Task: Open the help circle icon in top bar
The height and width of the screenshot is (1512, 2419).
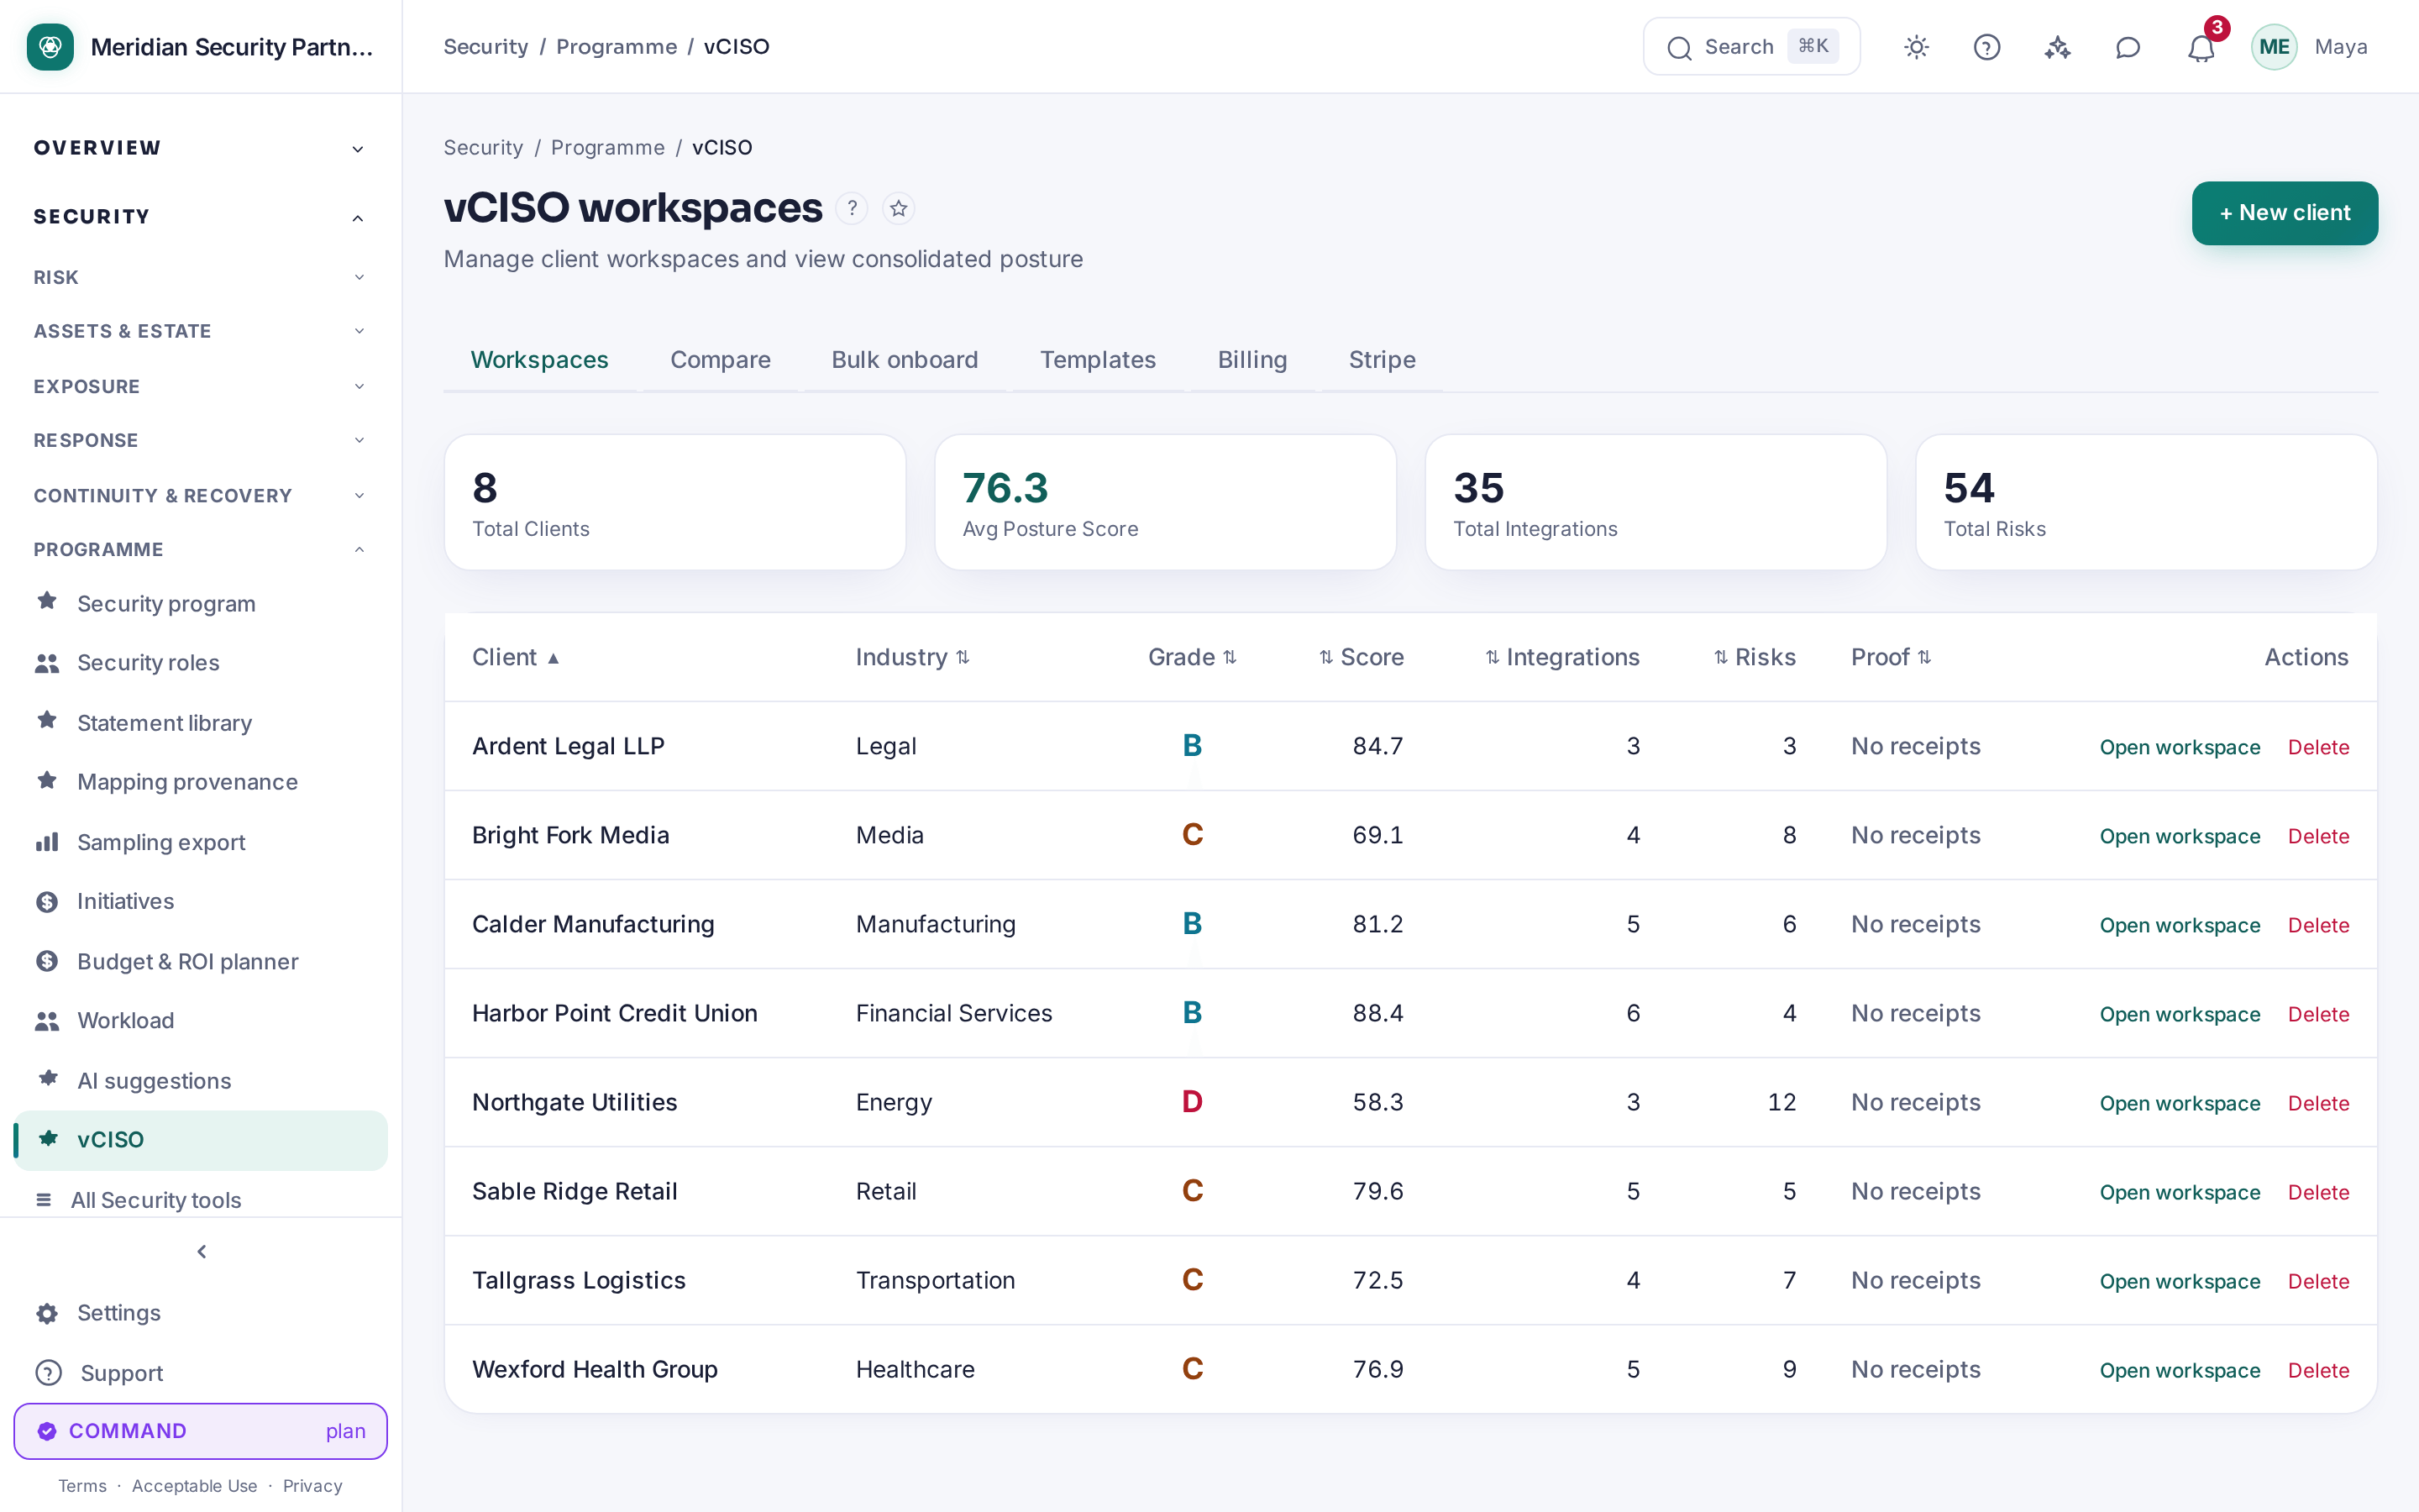Action: tap(1986, 47)
